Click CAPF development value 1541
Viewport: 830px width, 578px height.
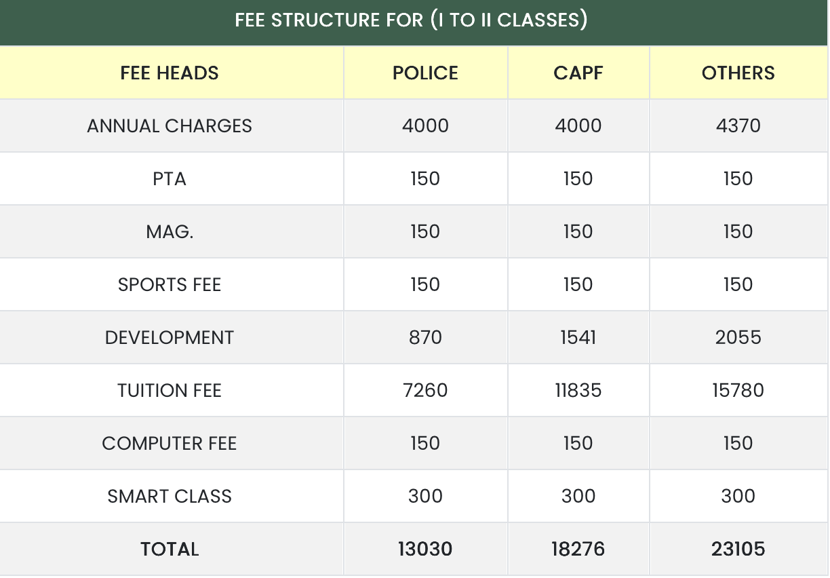tap(578, 338)
